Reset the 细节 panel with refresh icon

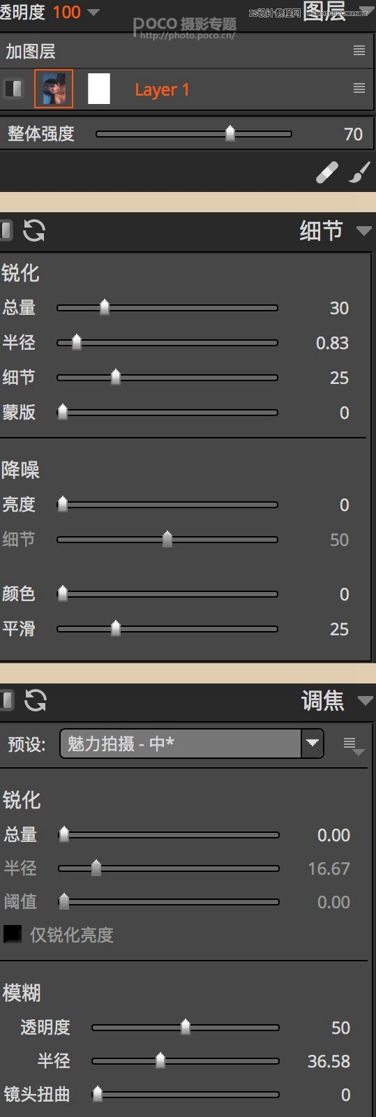coord(34,230)
